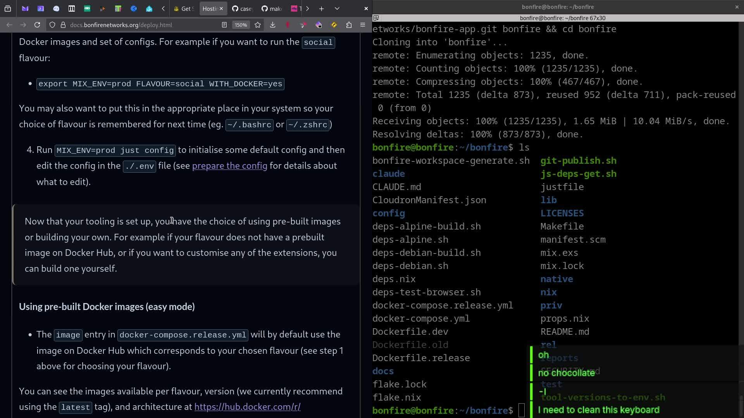Click the terminal layout icon in Terminator titlebar
The height and width of the screenshot is (418, 744).
coord(376,18)
